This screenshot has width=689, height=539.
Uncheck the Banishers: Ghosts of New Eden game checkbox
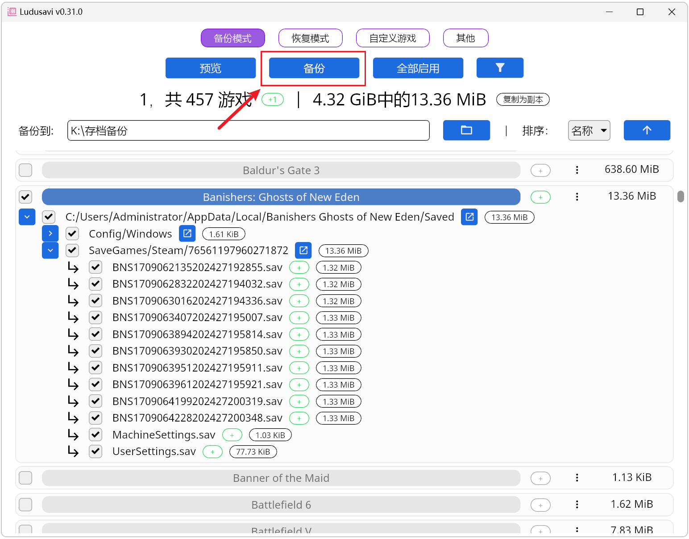coord(25,197)
